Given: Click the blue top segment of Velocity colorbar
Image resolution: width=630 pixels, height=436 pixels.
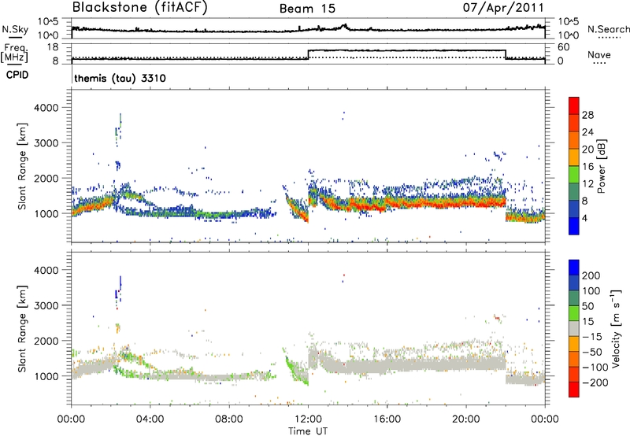Looking at the screenshot, I should point(574,268).
